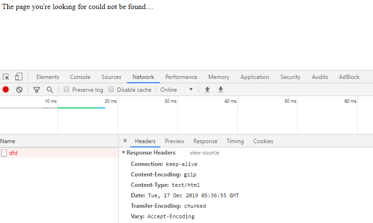Click the 10 ms timeline marker
Image resolution: width=373 pixels, height=223 pixels.
50,101
